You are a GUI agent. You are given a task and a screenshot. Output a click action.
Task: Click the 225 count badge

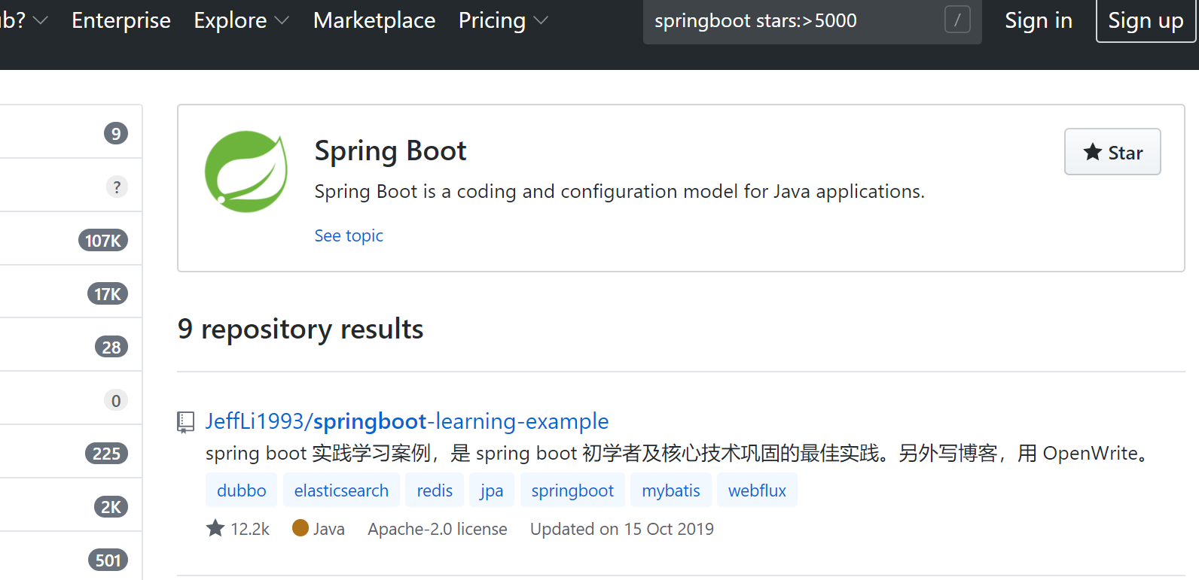(106, 454)
